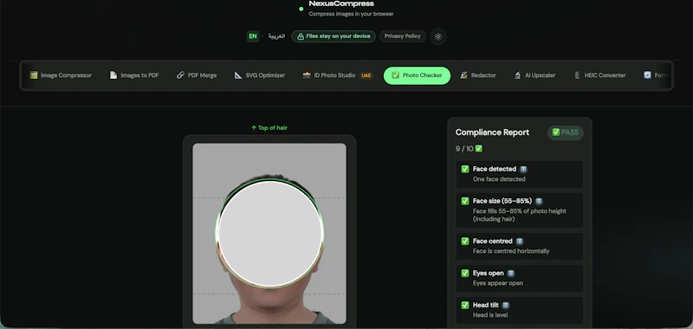Open the HEIC Converter tab

pos(599,75)
